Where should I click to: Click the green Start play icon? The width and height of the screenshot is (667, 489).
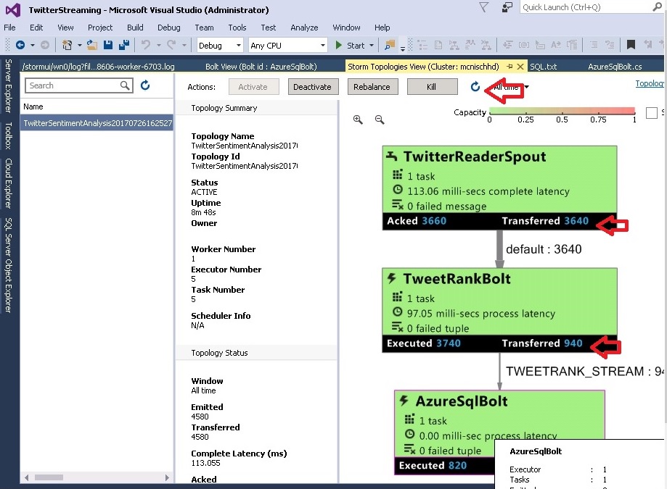tap(339, 45)
